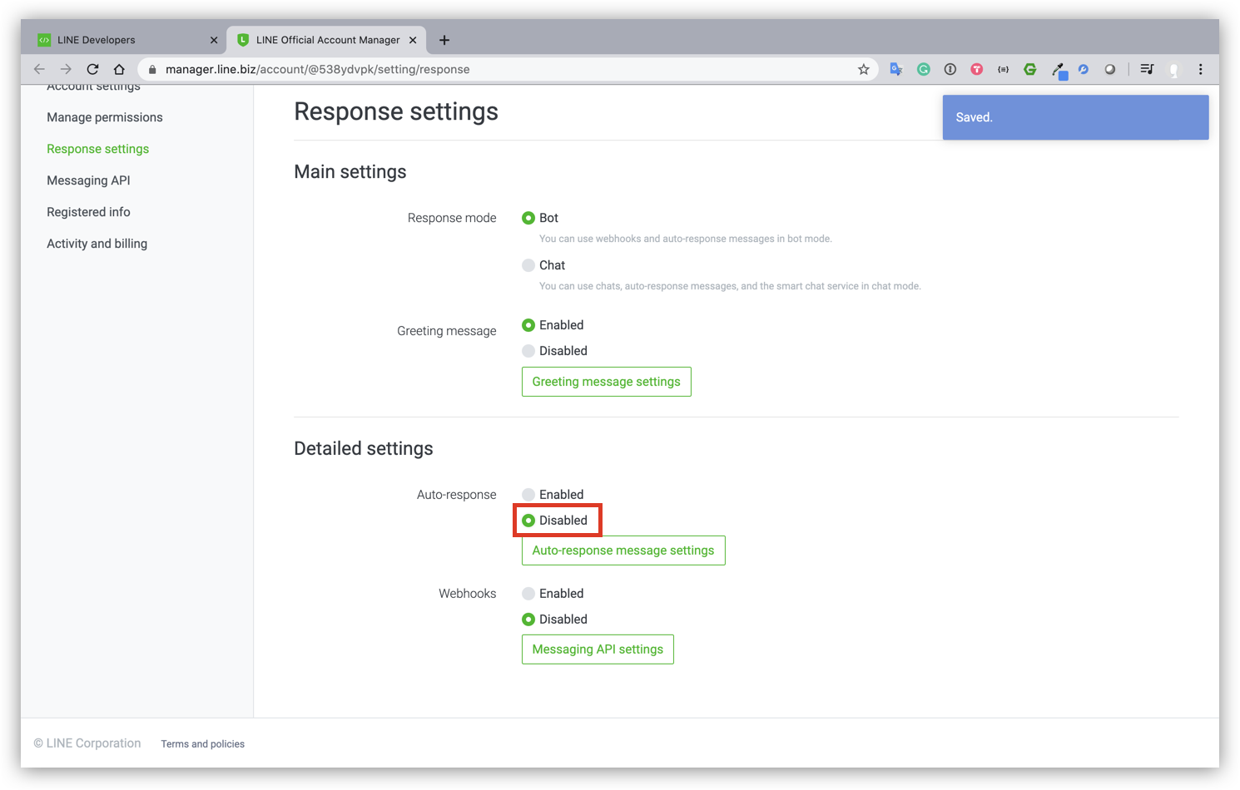View site security info via lock icon

152,69
